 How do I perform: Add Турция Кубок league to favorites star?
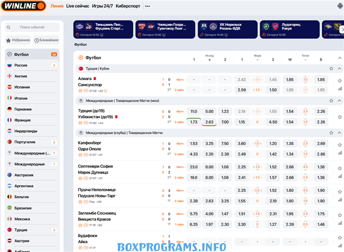(x=331, y=69)
